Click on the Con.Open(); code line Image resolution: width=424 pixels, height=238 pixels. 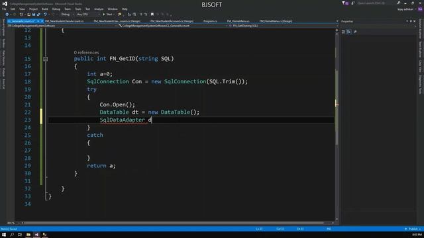(x=117, y=104)
